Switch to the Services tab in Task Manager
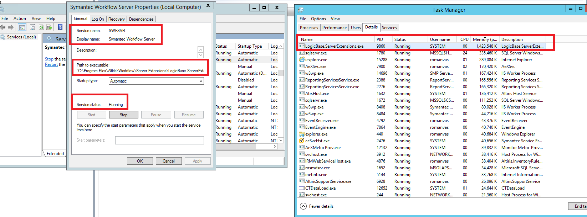Viewport: 587px width, 217px height. [389, 28]
